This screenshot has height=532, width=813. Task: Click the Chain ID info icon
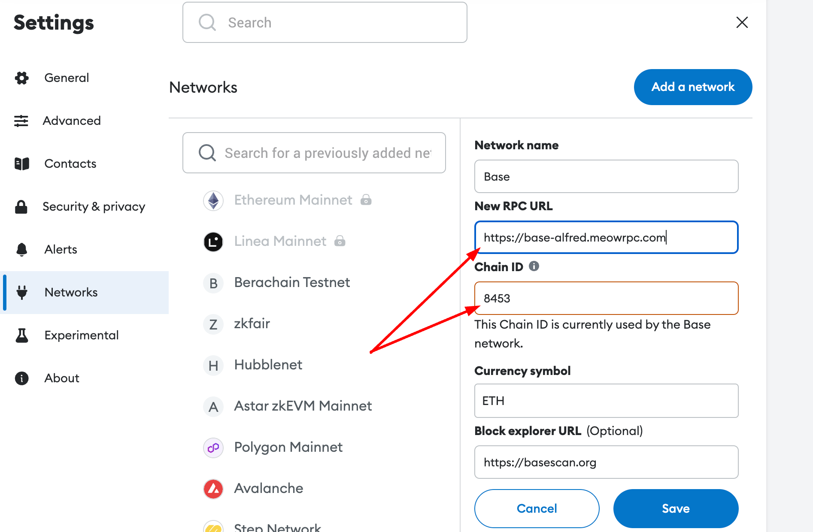(534, 266)
